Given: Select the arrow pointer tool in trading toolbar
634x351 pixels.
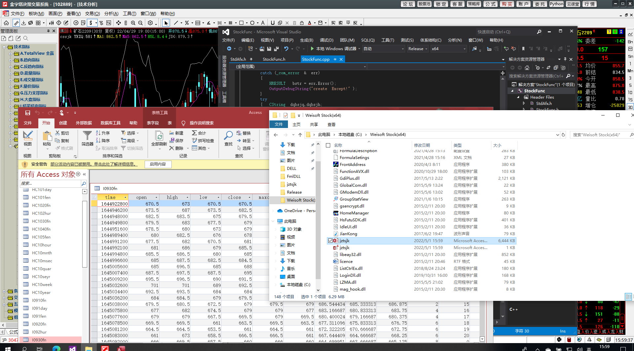Looking at the screenshot, I should point(166,23).
